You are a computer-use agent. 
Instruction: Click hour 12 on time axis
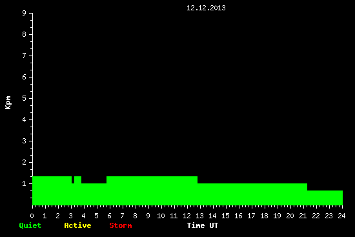[187, 216]
